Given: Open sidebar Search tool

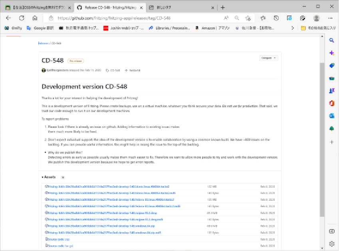Looking at the screenshot, I should click(332, 40).
